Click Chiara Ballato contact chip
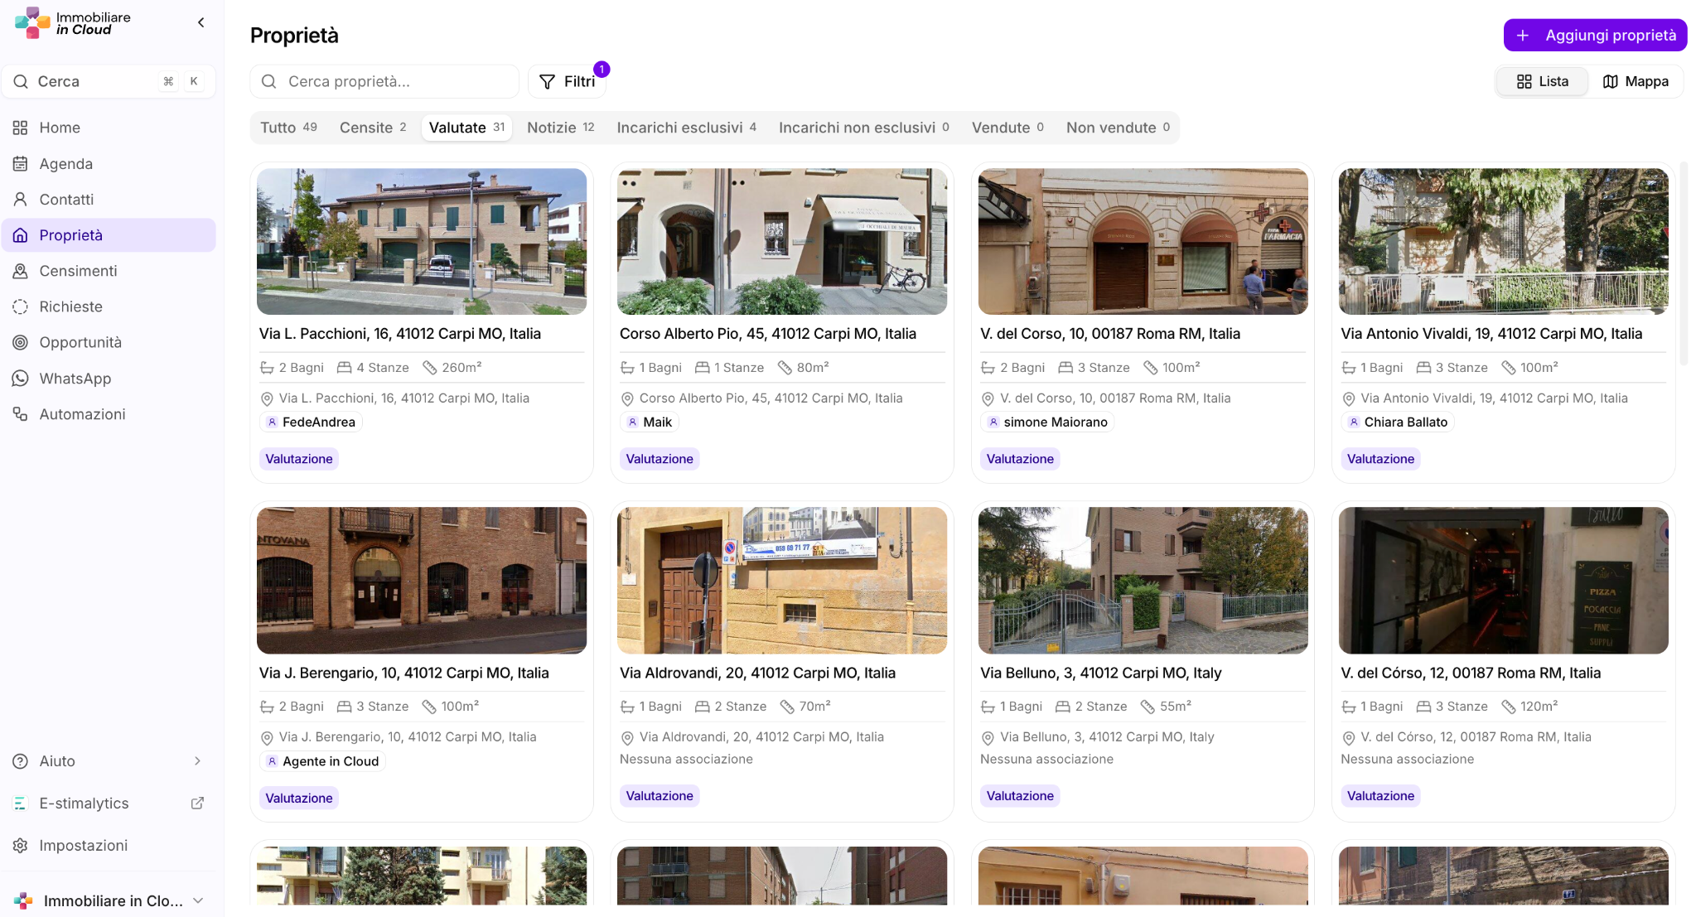Viewport: 1696px width, 917px height. tap(1398, 422)
